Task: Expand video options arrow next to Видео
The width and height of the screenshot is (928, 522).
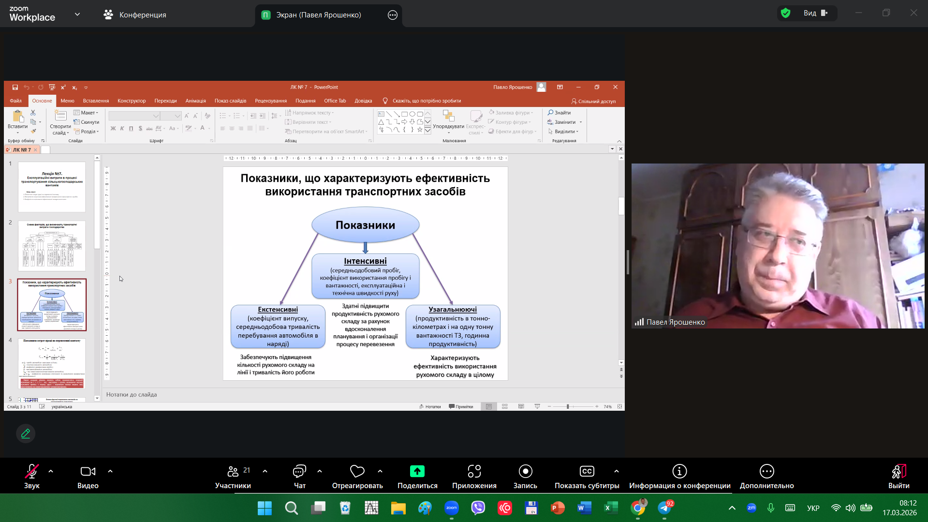Action: click(110, 471)
